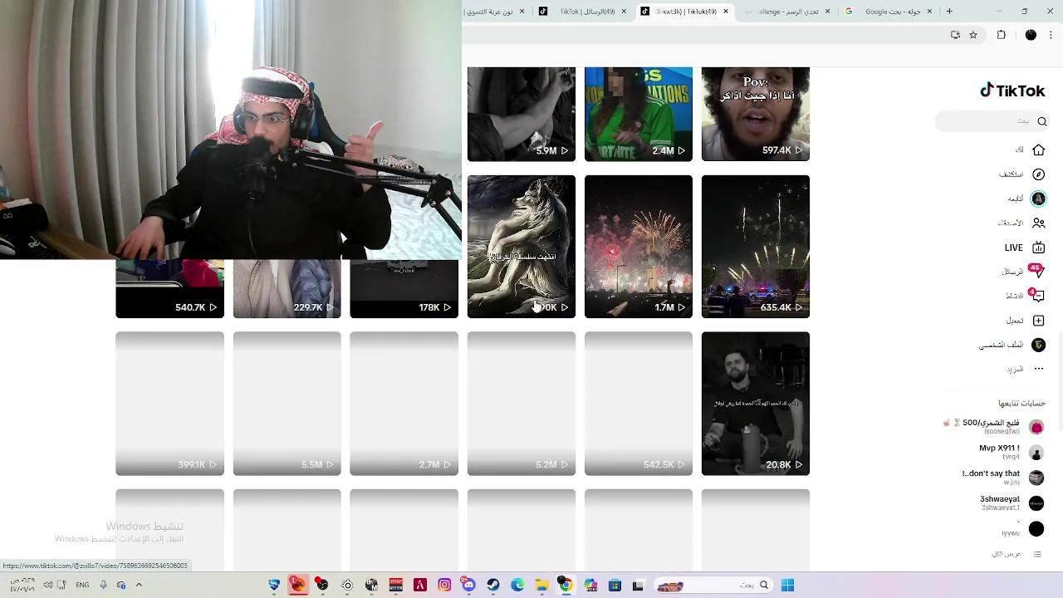Open the video with 5.9M views
Viewport: 1063px width, 598px height.
522,114
